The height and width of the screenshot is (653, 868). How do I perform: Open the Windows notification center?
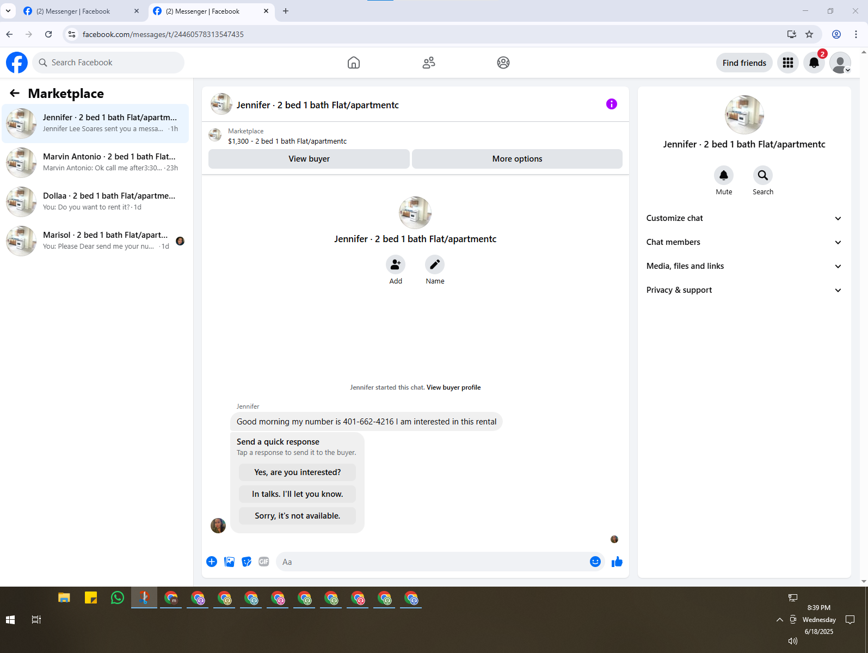coord(850,620)
